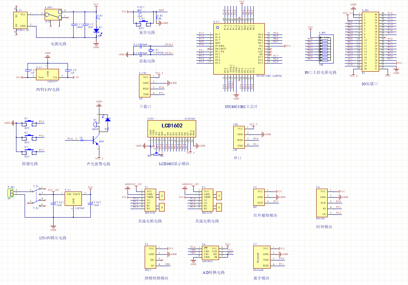Click the LDO3V3 regulator component
408x285 pixels.
click(x=48, y=75)
